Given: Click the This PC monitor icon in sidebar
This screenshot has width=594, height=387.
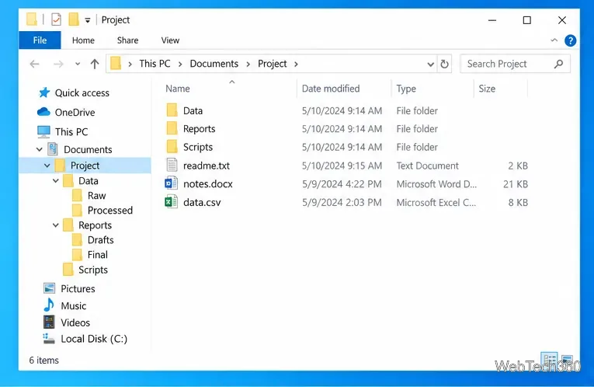Looking at the screenshot, I should click(x=43, y=131).
